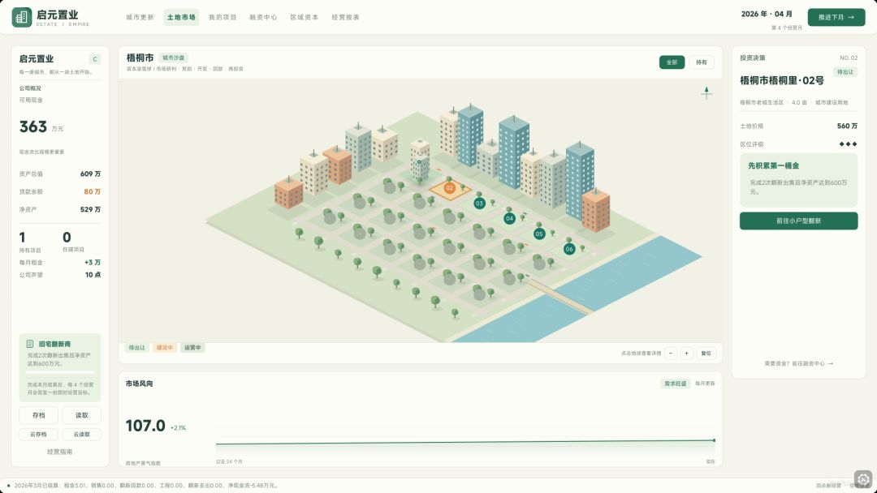Click the 贷款余额 80 万 row
This screenshot has width=877, height=493.
60,192
